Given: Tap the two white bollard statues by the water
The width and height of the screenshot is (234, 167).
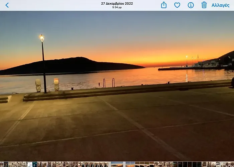Looking at the screenshot, I should (x=47, y=85).
